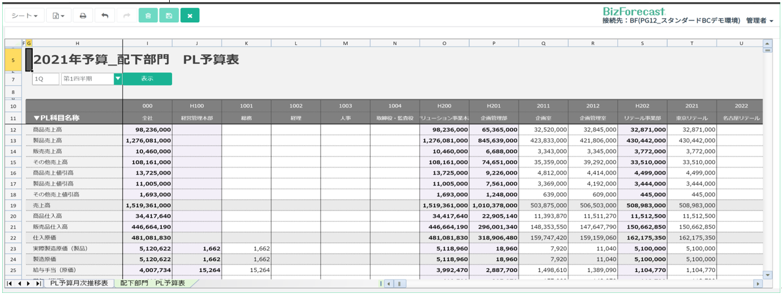Go to first sheet tab arrow
Image resolution: width=782 pixels, height=294 pixels.
click(11, 283)
